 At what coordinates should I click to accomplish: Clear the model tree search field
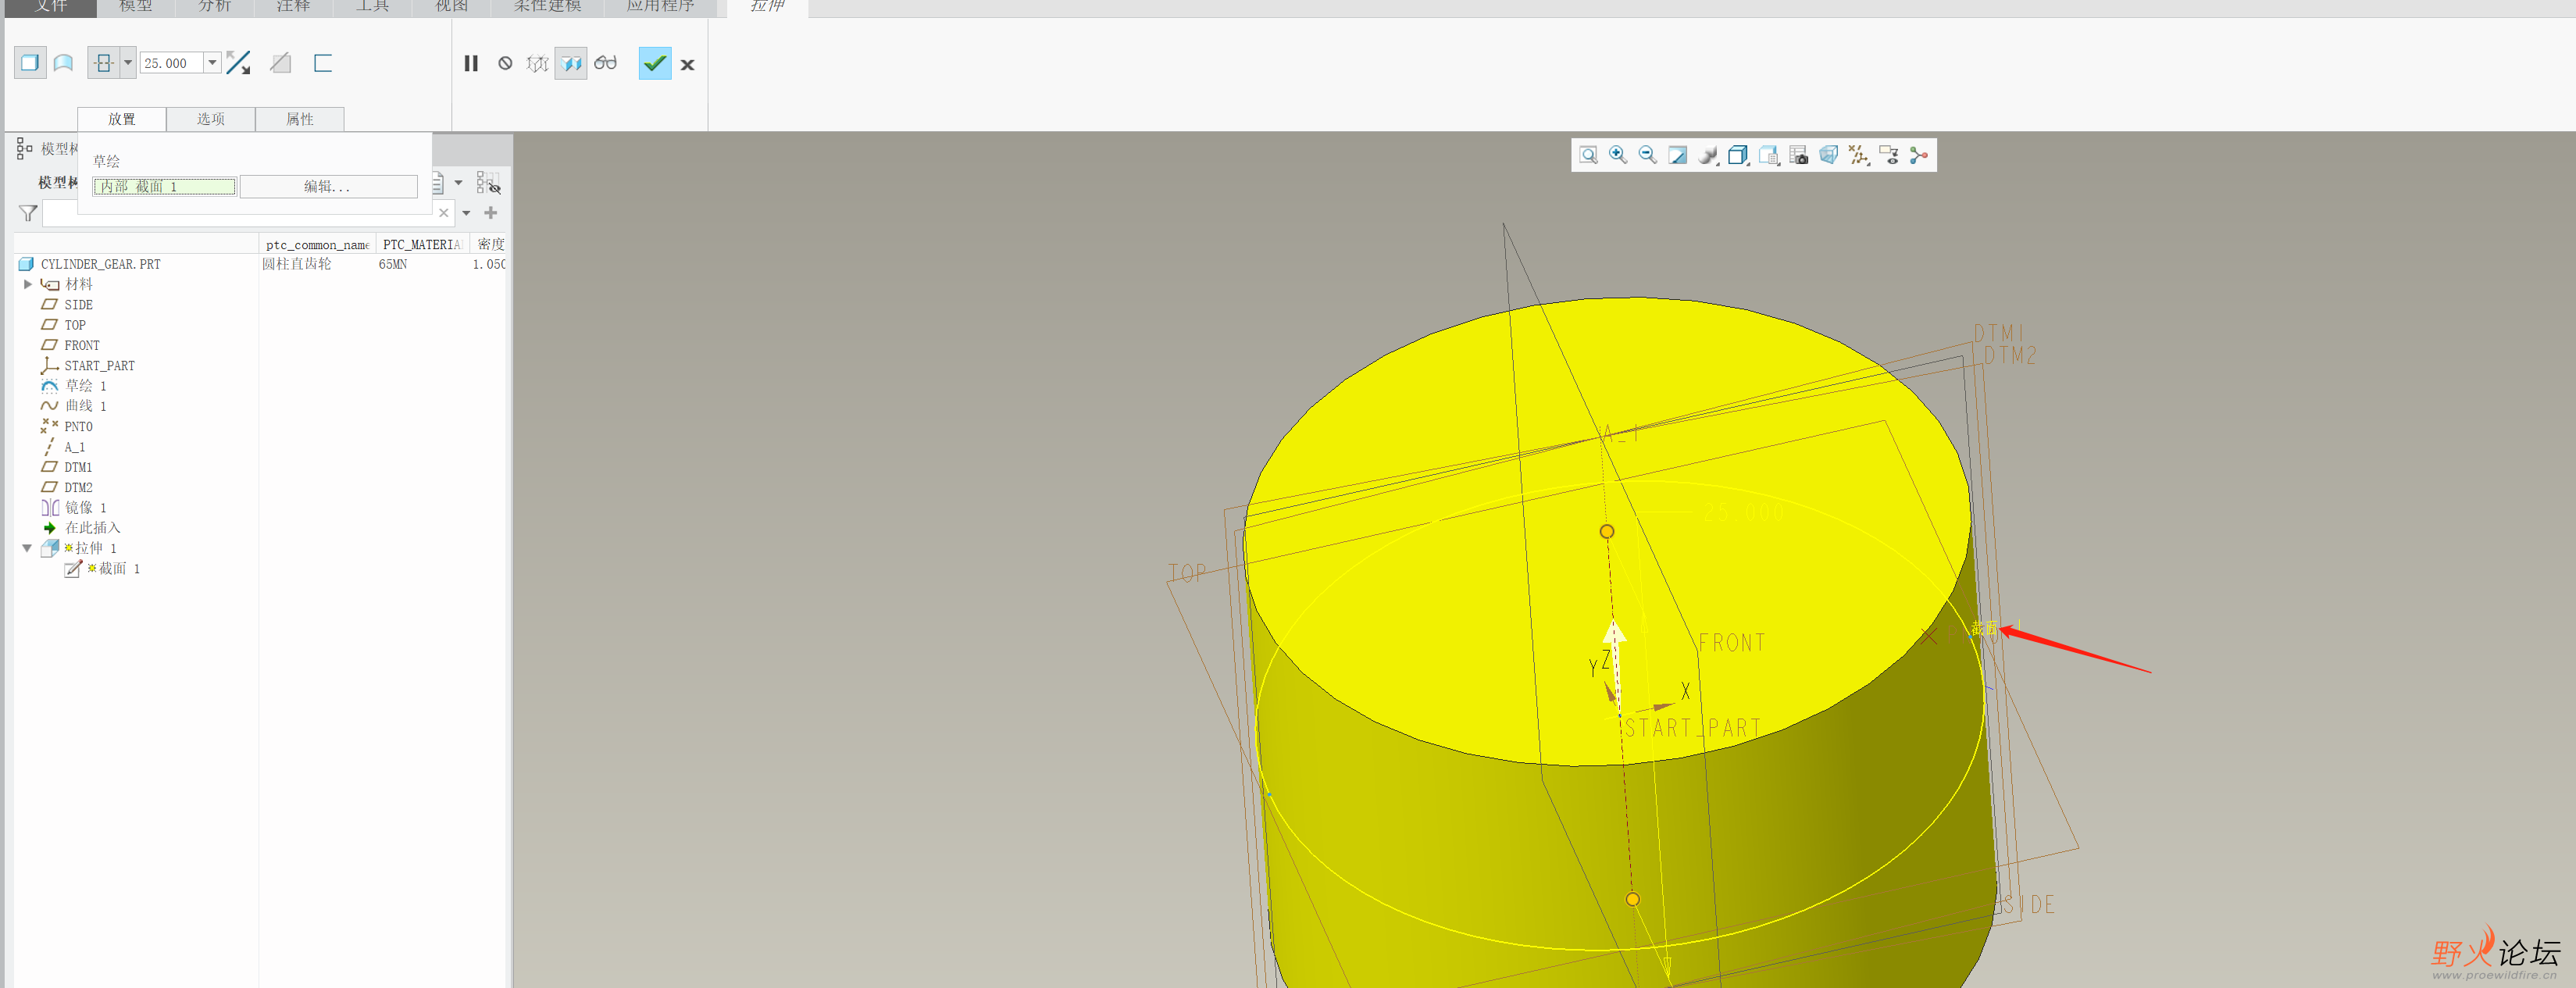[x=444, y=213]
